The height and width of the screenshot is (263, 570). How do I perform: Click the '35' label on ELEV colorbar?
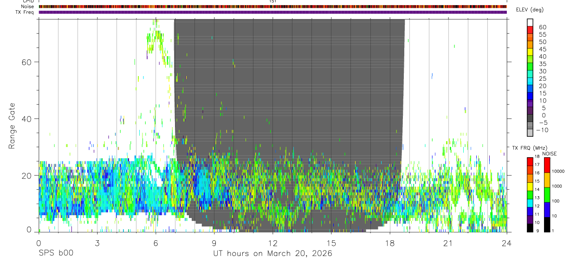[542, 64]
